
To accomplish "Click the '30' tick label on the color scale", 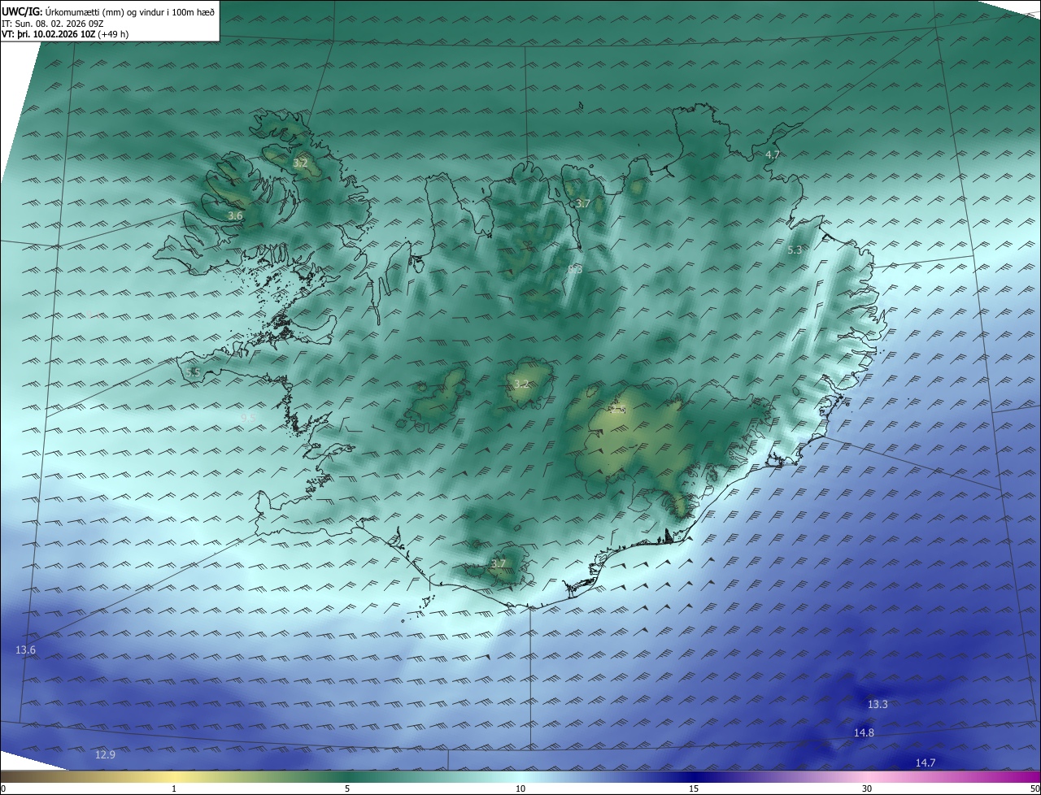I will tap(867, 788).
